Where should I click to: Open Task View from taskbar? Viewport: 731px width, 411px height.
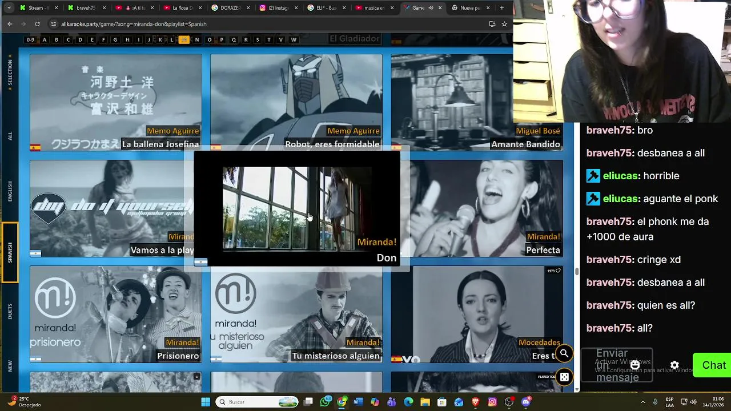(x=308, y=402)
